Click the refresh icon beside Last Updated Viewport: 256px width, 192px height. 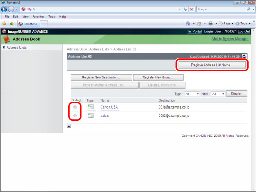coord(244,56)
